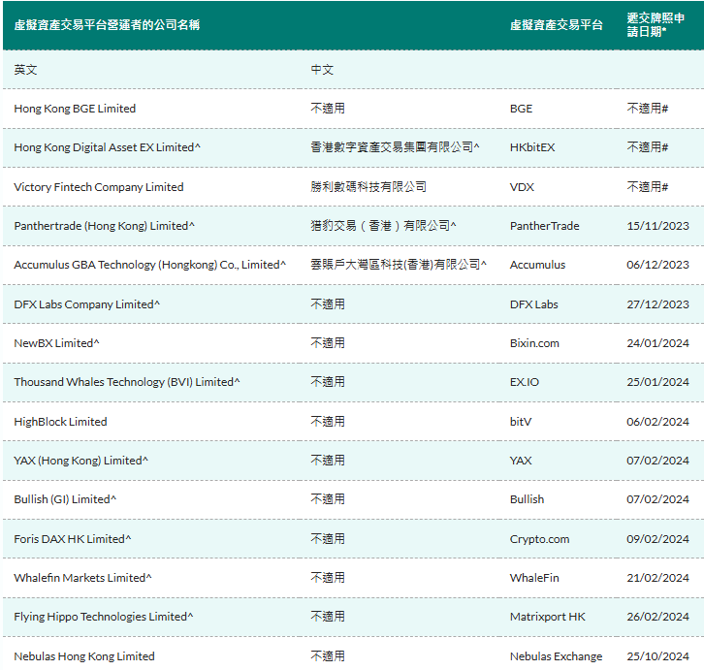Click the '中文' subheader
Image resolution: width=704 pixels, height=670 pixels.
[x=322, y=70]
